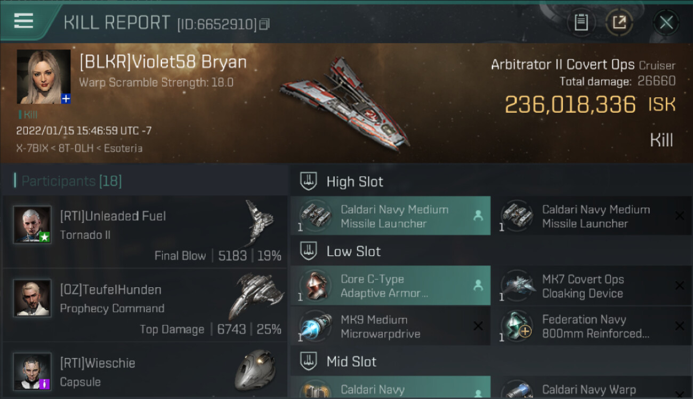Select Federation Navy 800mm Reinforced plate
The image size is (693, 399).
point(591,327)
